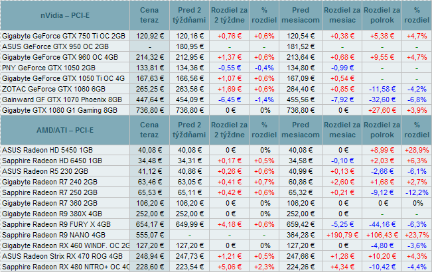Click the Sapphire Radeon RX 480 NITRO+ OC name

pos(66,267)
